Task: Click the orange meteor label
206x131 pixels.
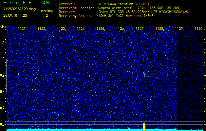Action: pyautogui.click(x=47, y=10)
